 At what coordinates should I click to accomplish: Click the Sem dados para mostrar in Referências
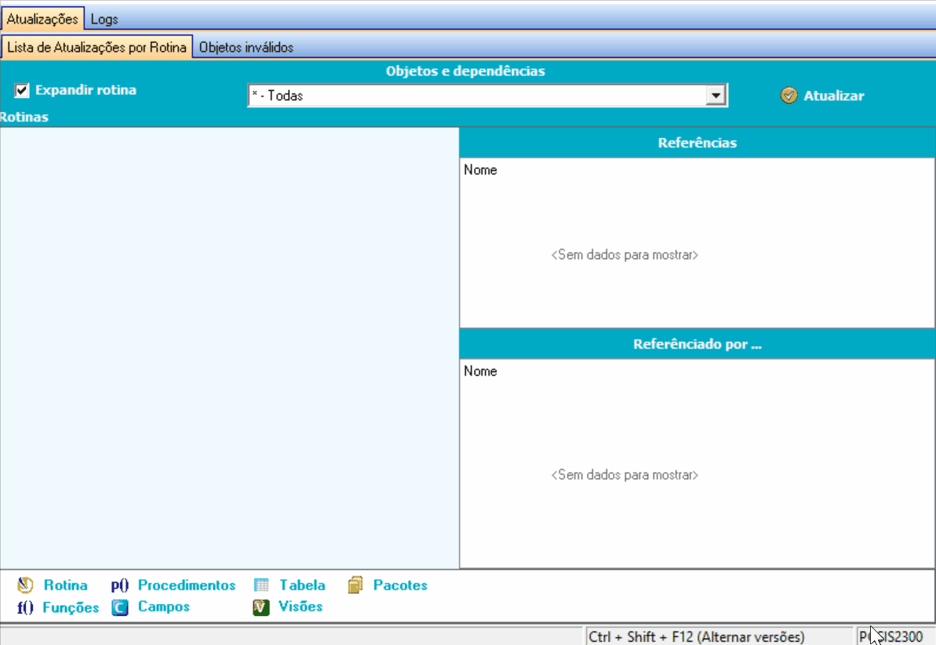tap(625, 255)
